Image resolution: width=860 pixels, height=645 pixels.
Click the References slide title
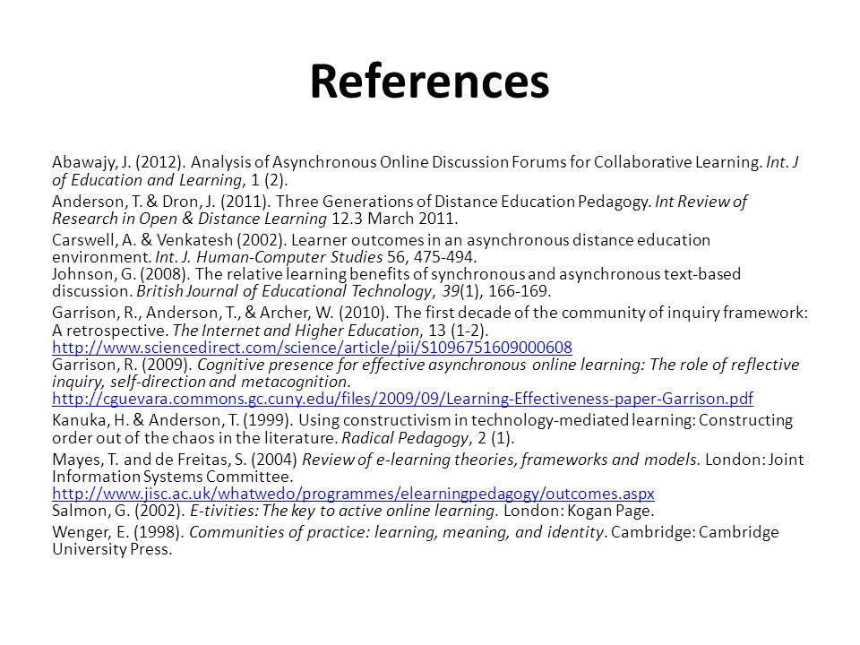[x=429, y=82]
